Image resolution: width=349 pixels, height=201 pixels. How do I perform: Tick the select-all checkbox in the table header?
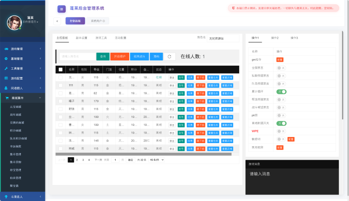coord(61,70)
